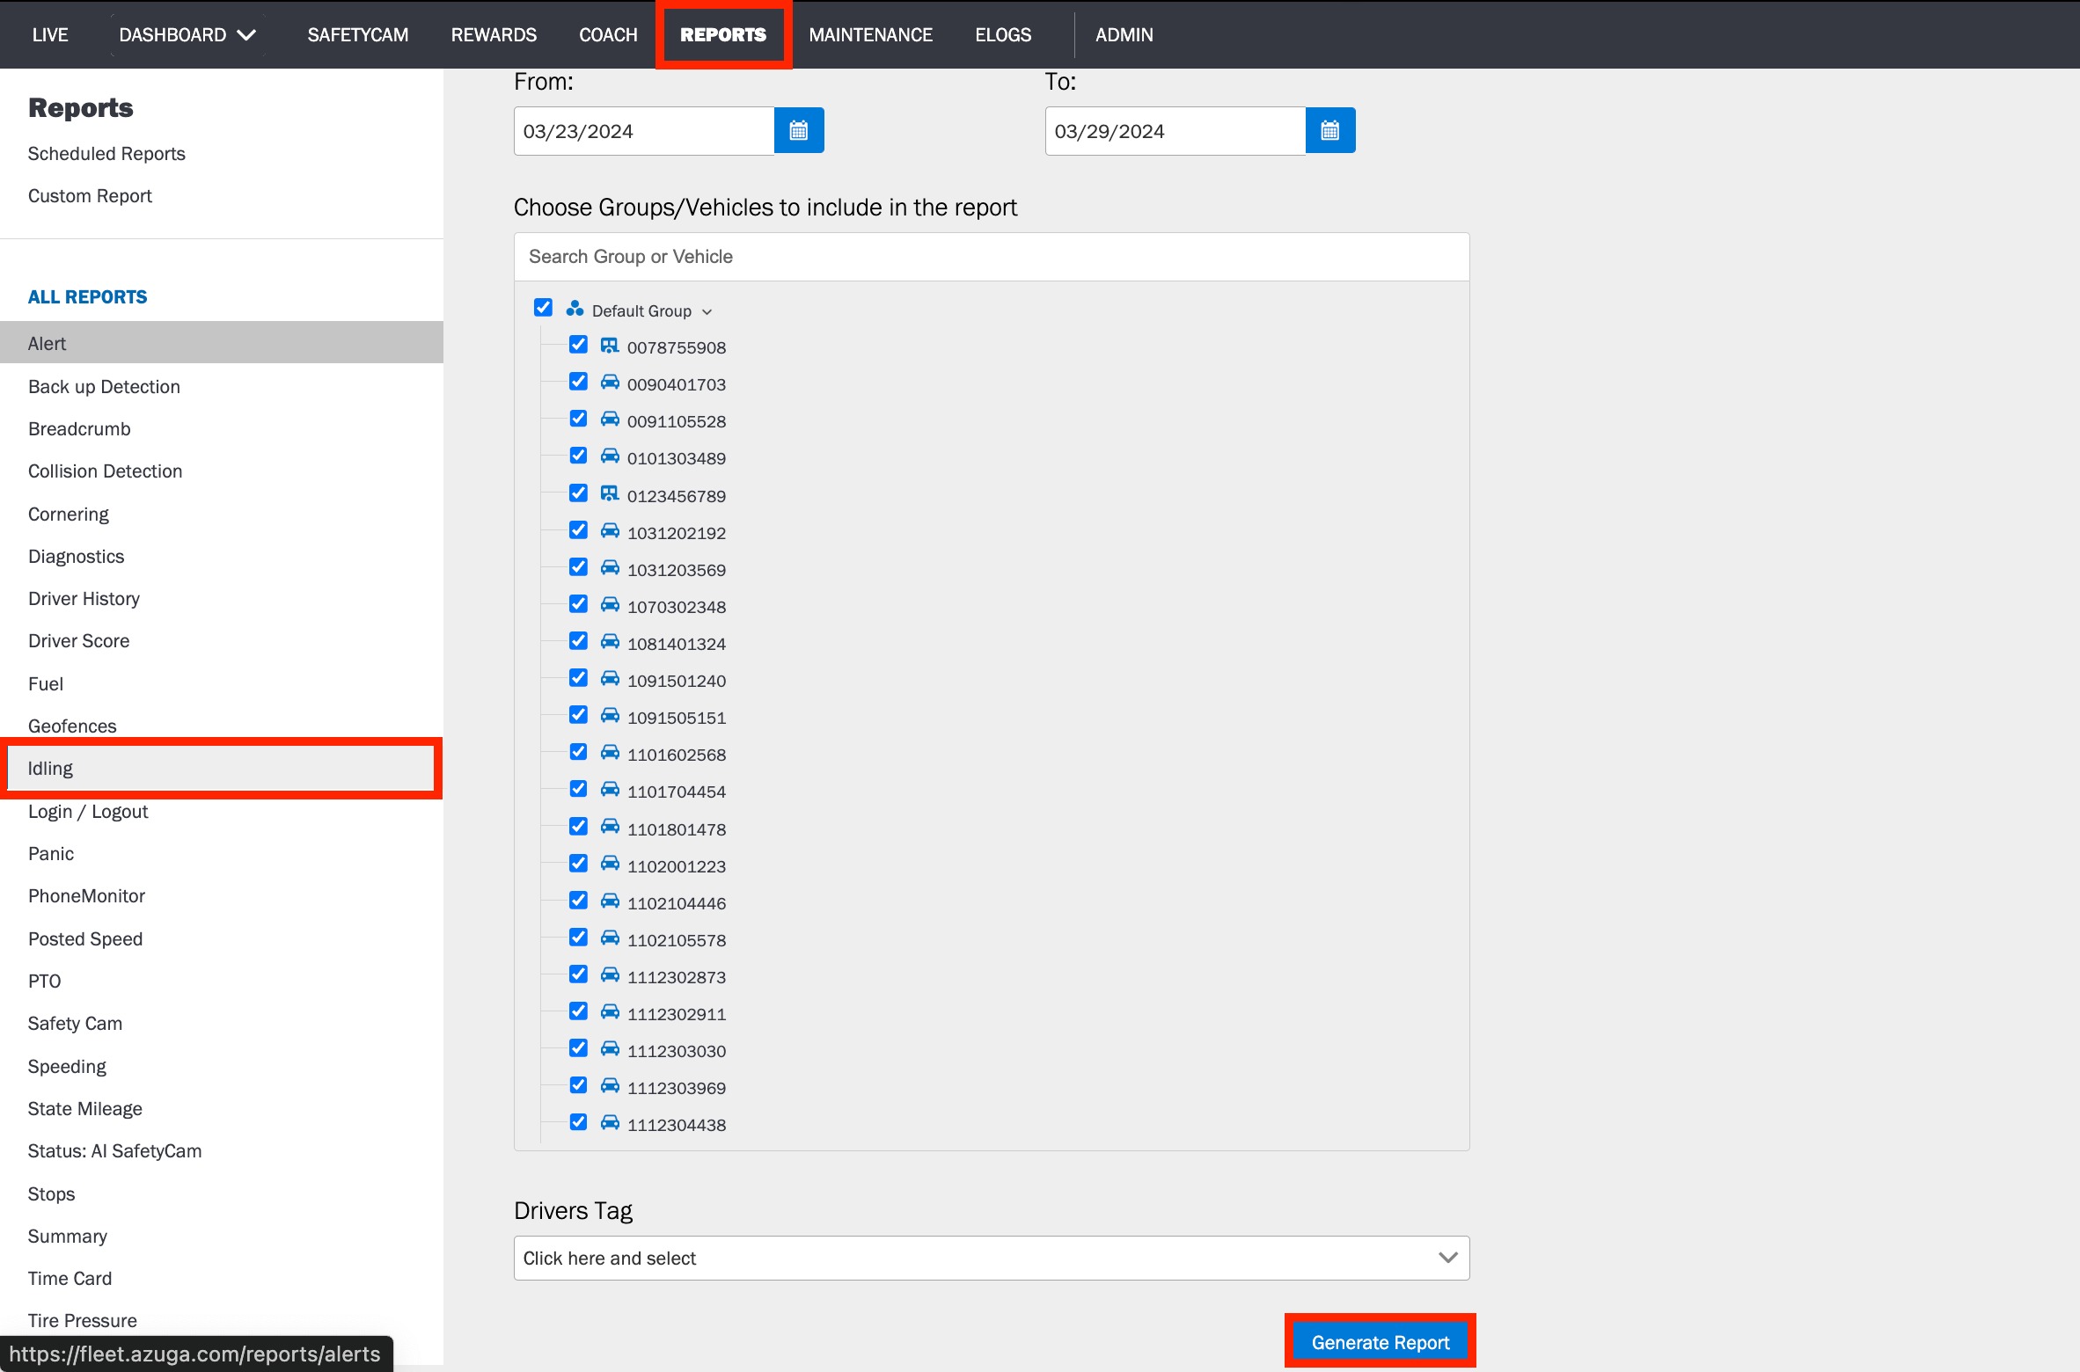This screenshot has height=1372, width=2080.
Task: Uncheck vehicle 1091505151 checkbox
Action: tap(578, 715)
